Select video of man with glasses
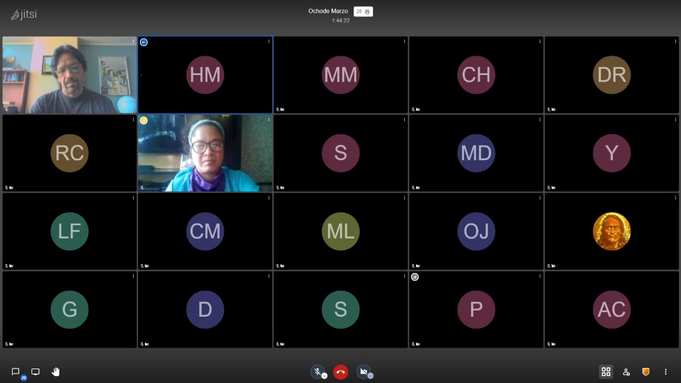The image size is (681, 383). [x=69, y=75]
